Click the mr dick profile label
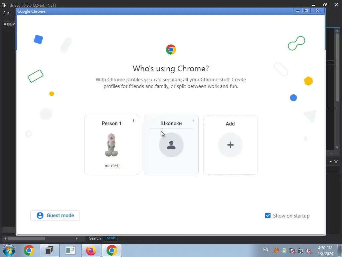The image size is (342, 257). [112, 166]
